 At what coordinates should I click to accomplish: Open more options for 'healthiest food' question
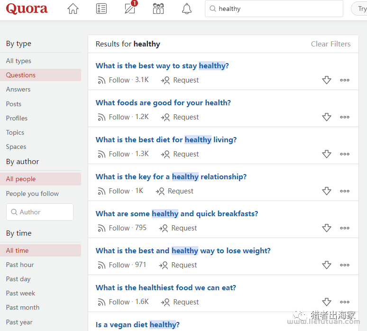pos(345,302)
